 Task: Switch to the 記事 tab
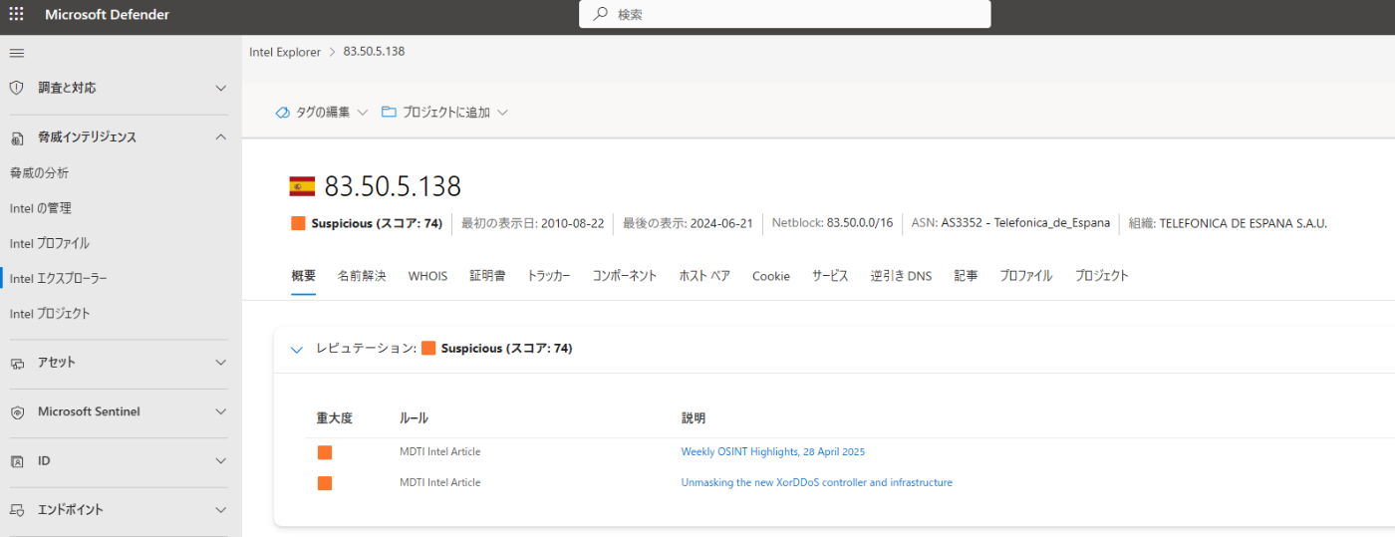[x=966, y=276]
